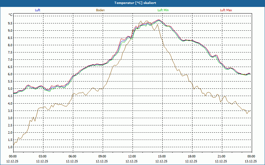Click the 15:00 time label

tap(162, 156)
